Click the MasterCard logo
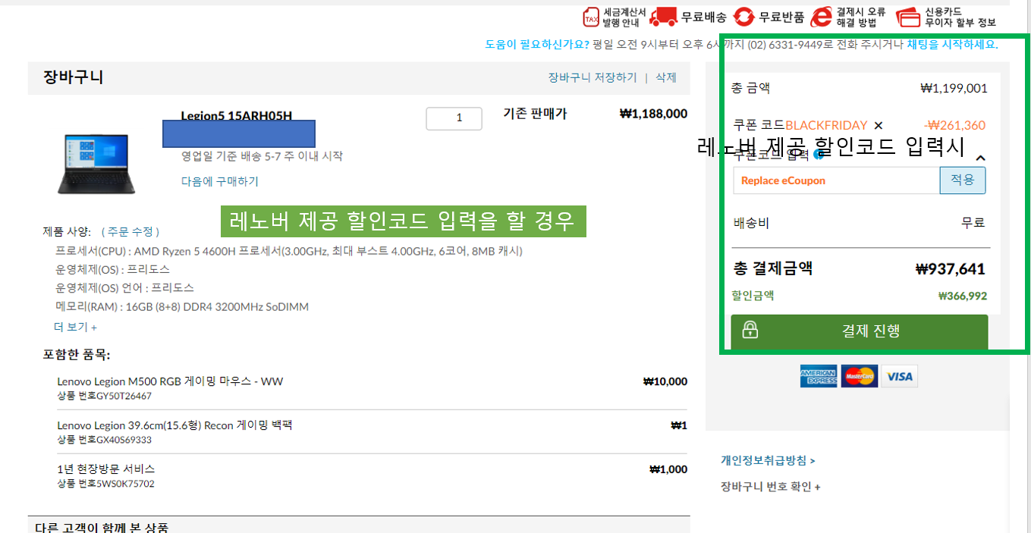This screenshot has height=533, width=1031. [x=860, y=376]
